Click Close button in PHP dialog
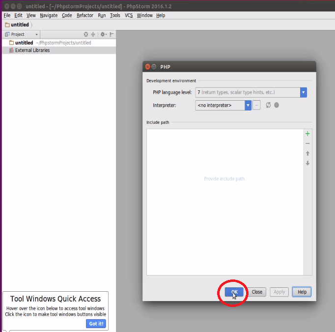This screenshot has height=332, width=335. tap(257, 292)
